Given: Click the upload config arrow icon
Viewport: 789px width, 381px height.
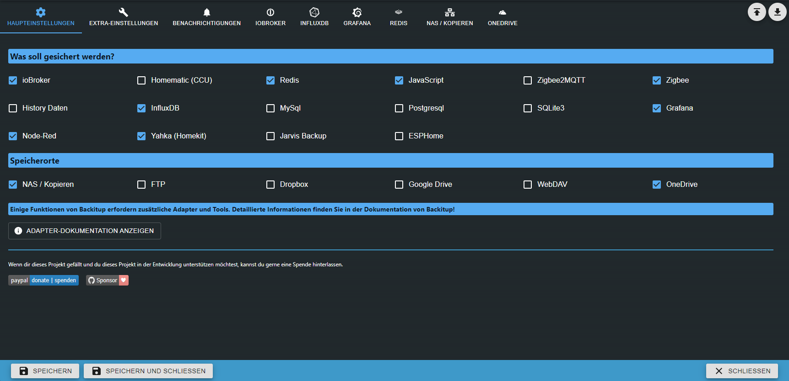Looking at the screenshot, I should tap(757, 12).
